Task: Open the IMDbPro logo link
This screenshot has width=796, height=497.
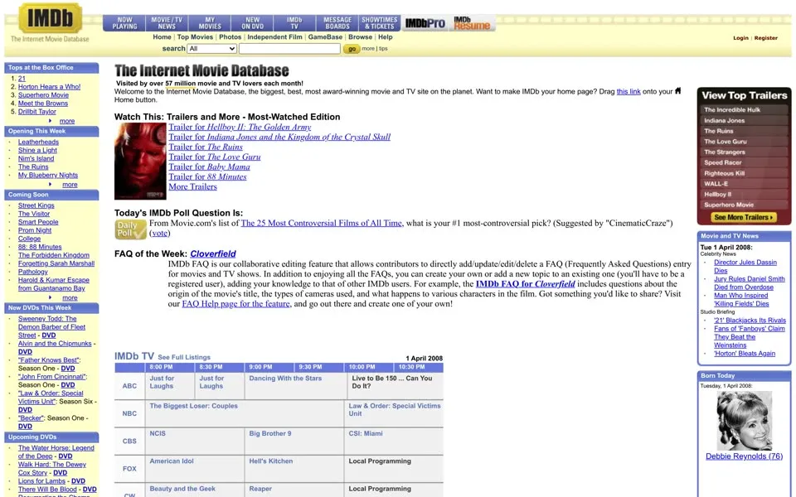Action: click(425, 23)
